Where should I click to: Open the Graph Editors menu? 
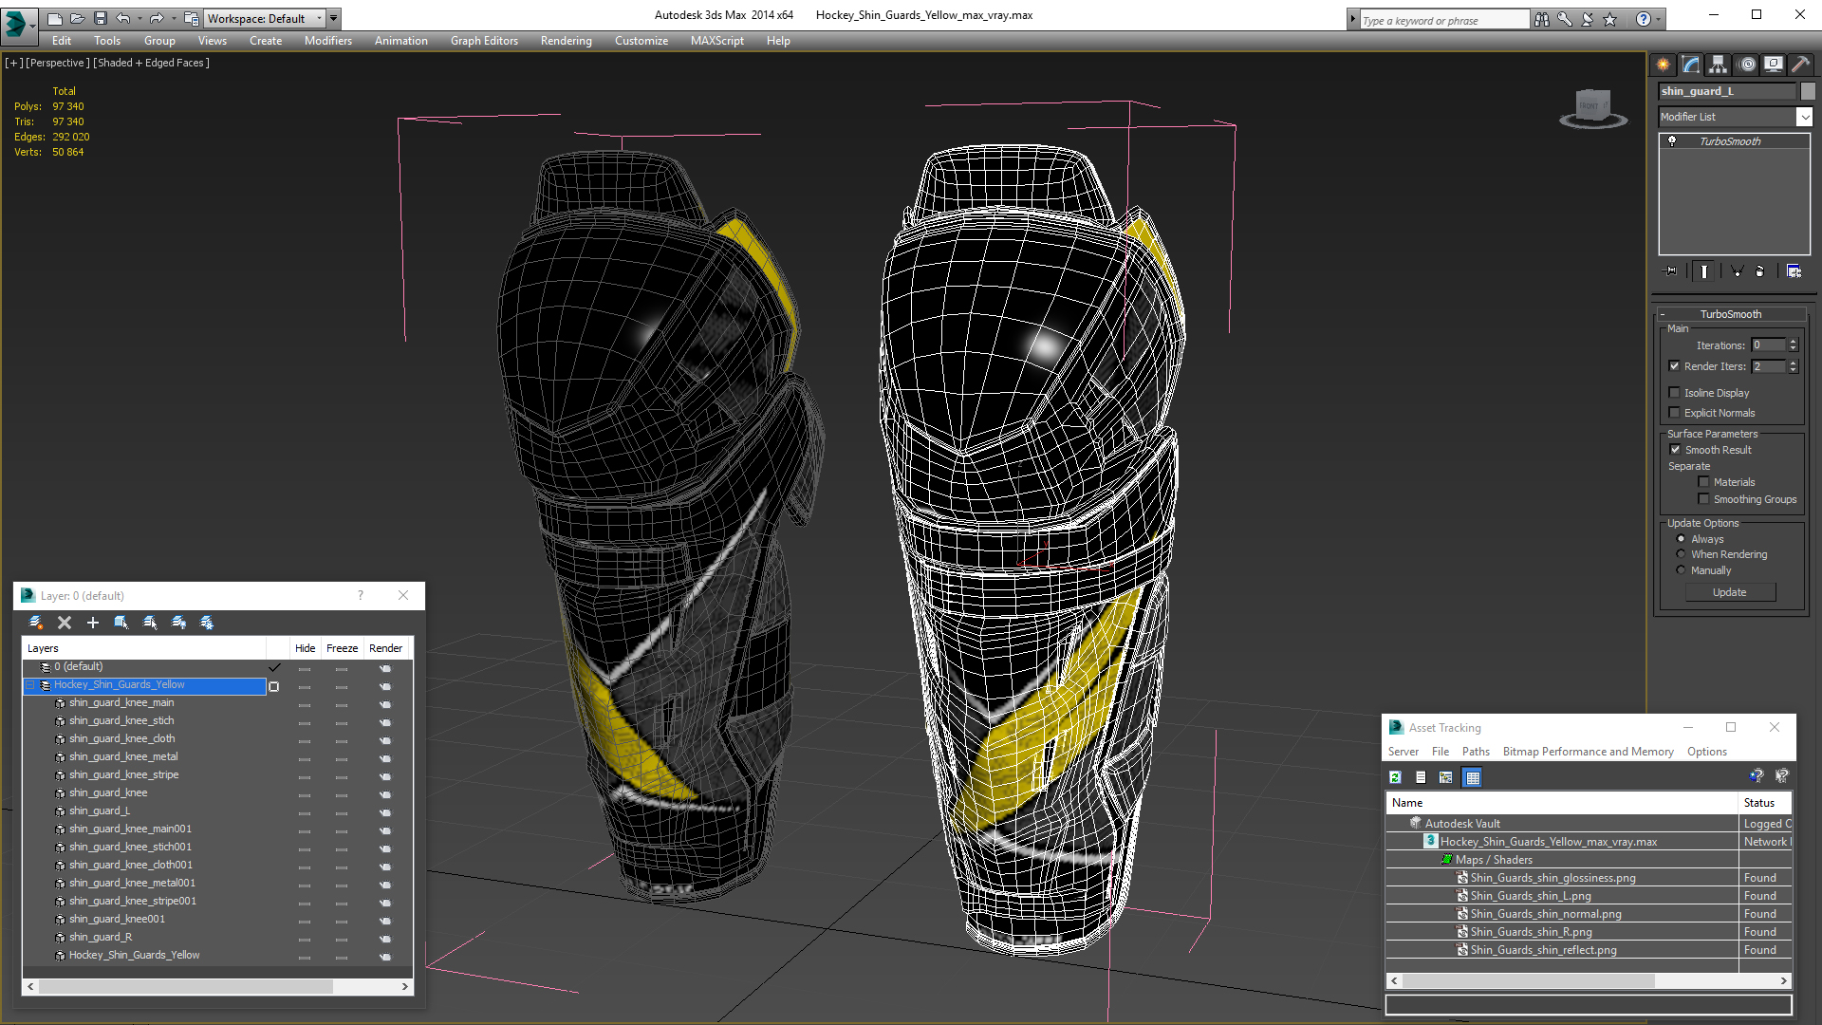484,41
